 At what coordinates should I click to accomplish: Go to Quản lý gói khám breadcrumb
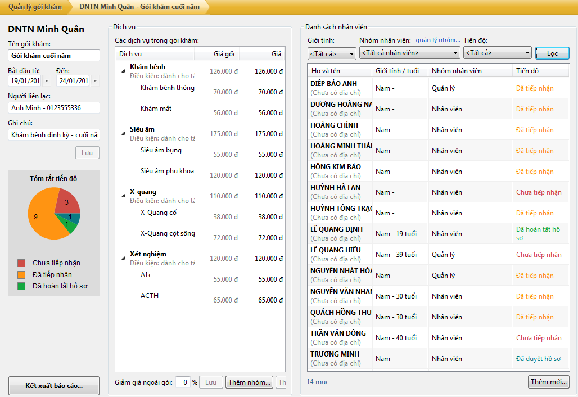(x=35, y=7)
